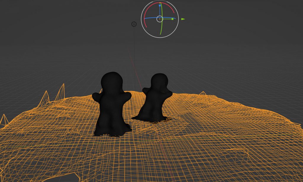Image resolution: width=303 pixels, height=182 pixels.
Task: Click the green square scale handle
Action: point(173,19)
